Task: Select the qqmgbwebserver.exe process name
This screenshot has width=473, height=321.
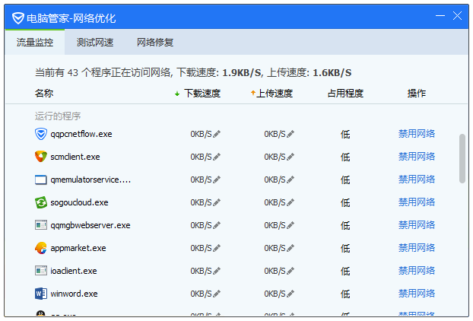Action: click(90, 225)
